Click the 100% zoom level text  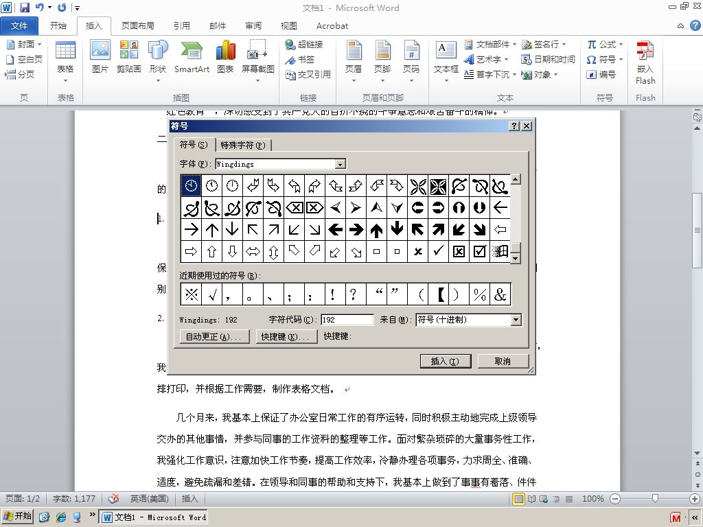tap(593, 499)
